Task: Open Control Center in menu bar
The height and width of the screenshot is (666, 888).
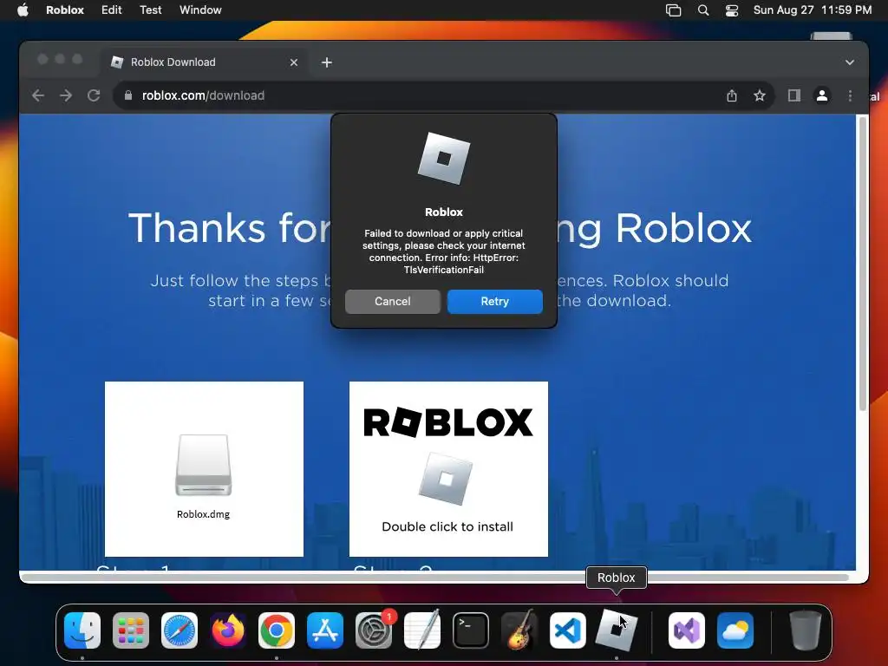Action: pos(732,10)
